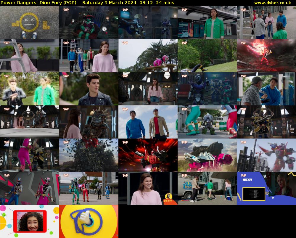
Task: Open yellow thumbs-up POP ident thumbnail
Action: pos(89,221)
